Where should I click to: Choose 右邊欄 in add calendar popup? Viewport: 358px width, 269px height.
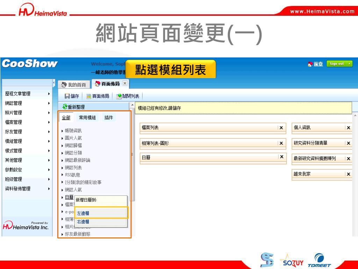(101, 222)
